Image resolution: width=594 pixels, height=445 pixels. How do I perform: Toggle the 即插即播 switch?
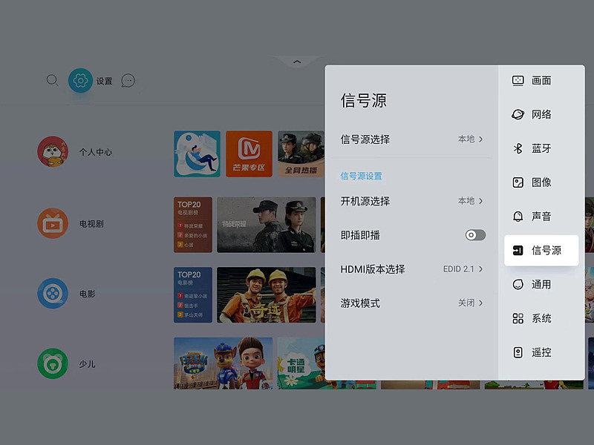[x=475, y=235]
